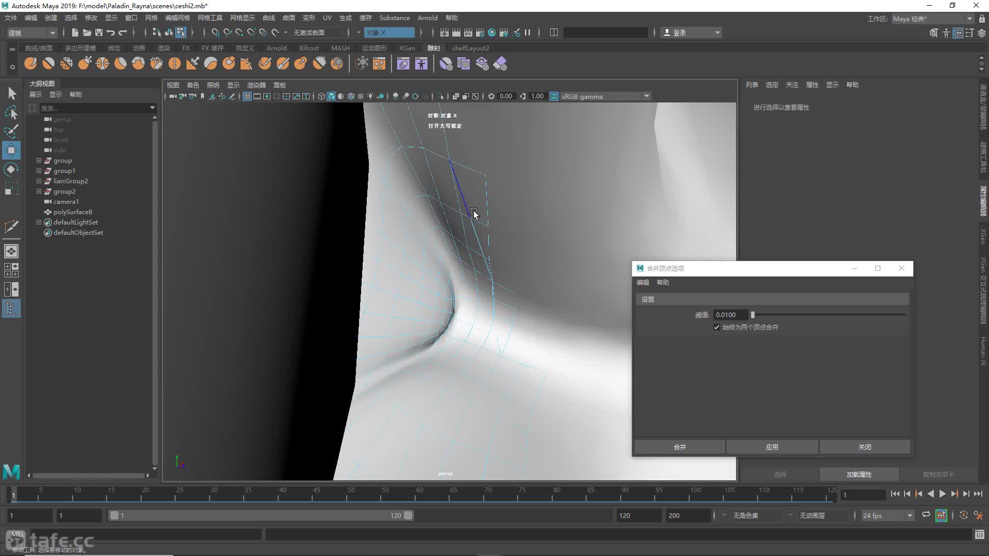Open the Pose Editor shelf icon
Viewport: 989px width, 556px height.
click(421, 64)
